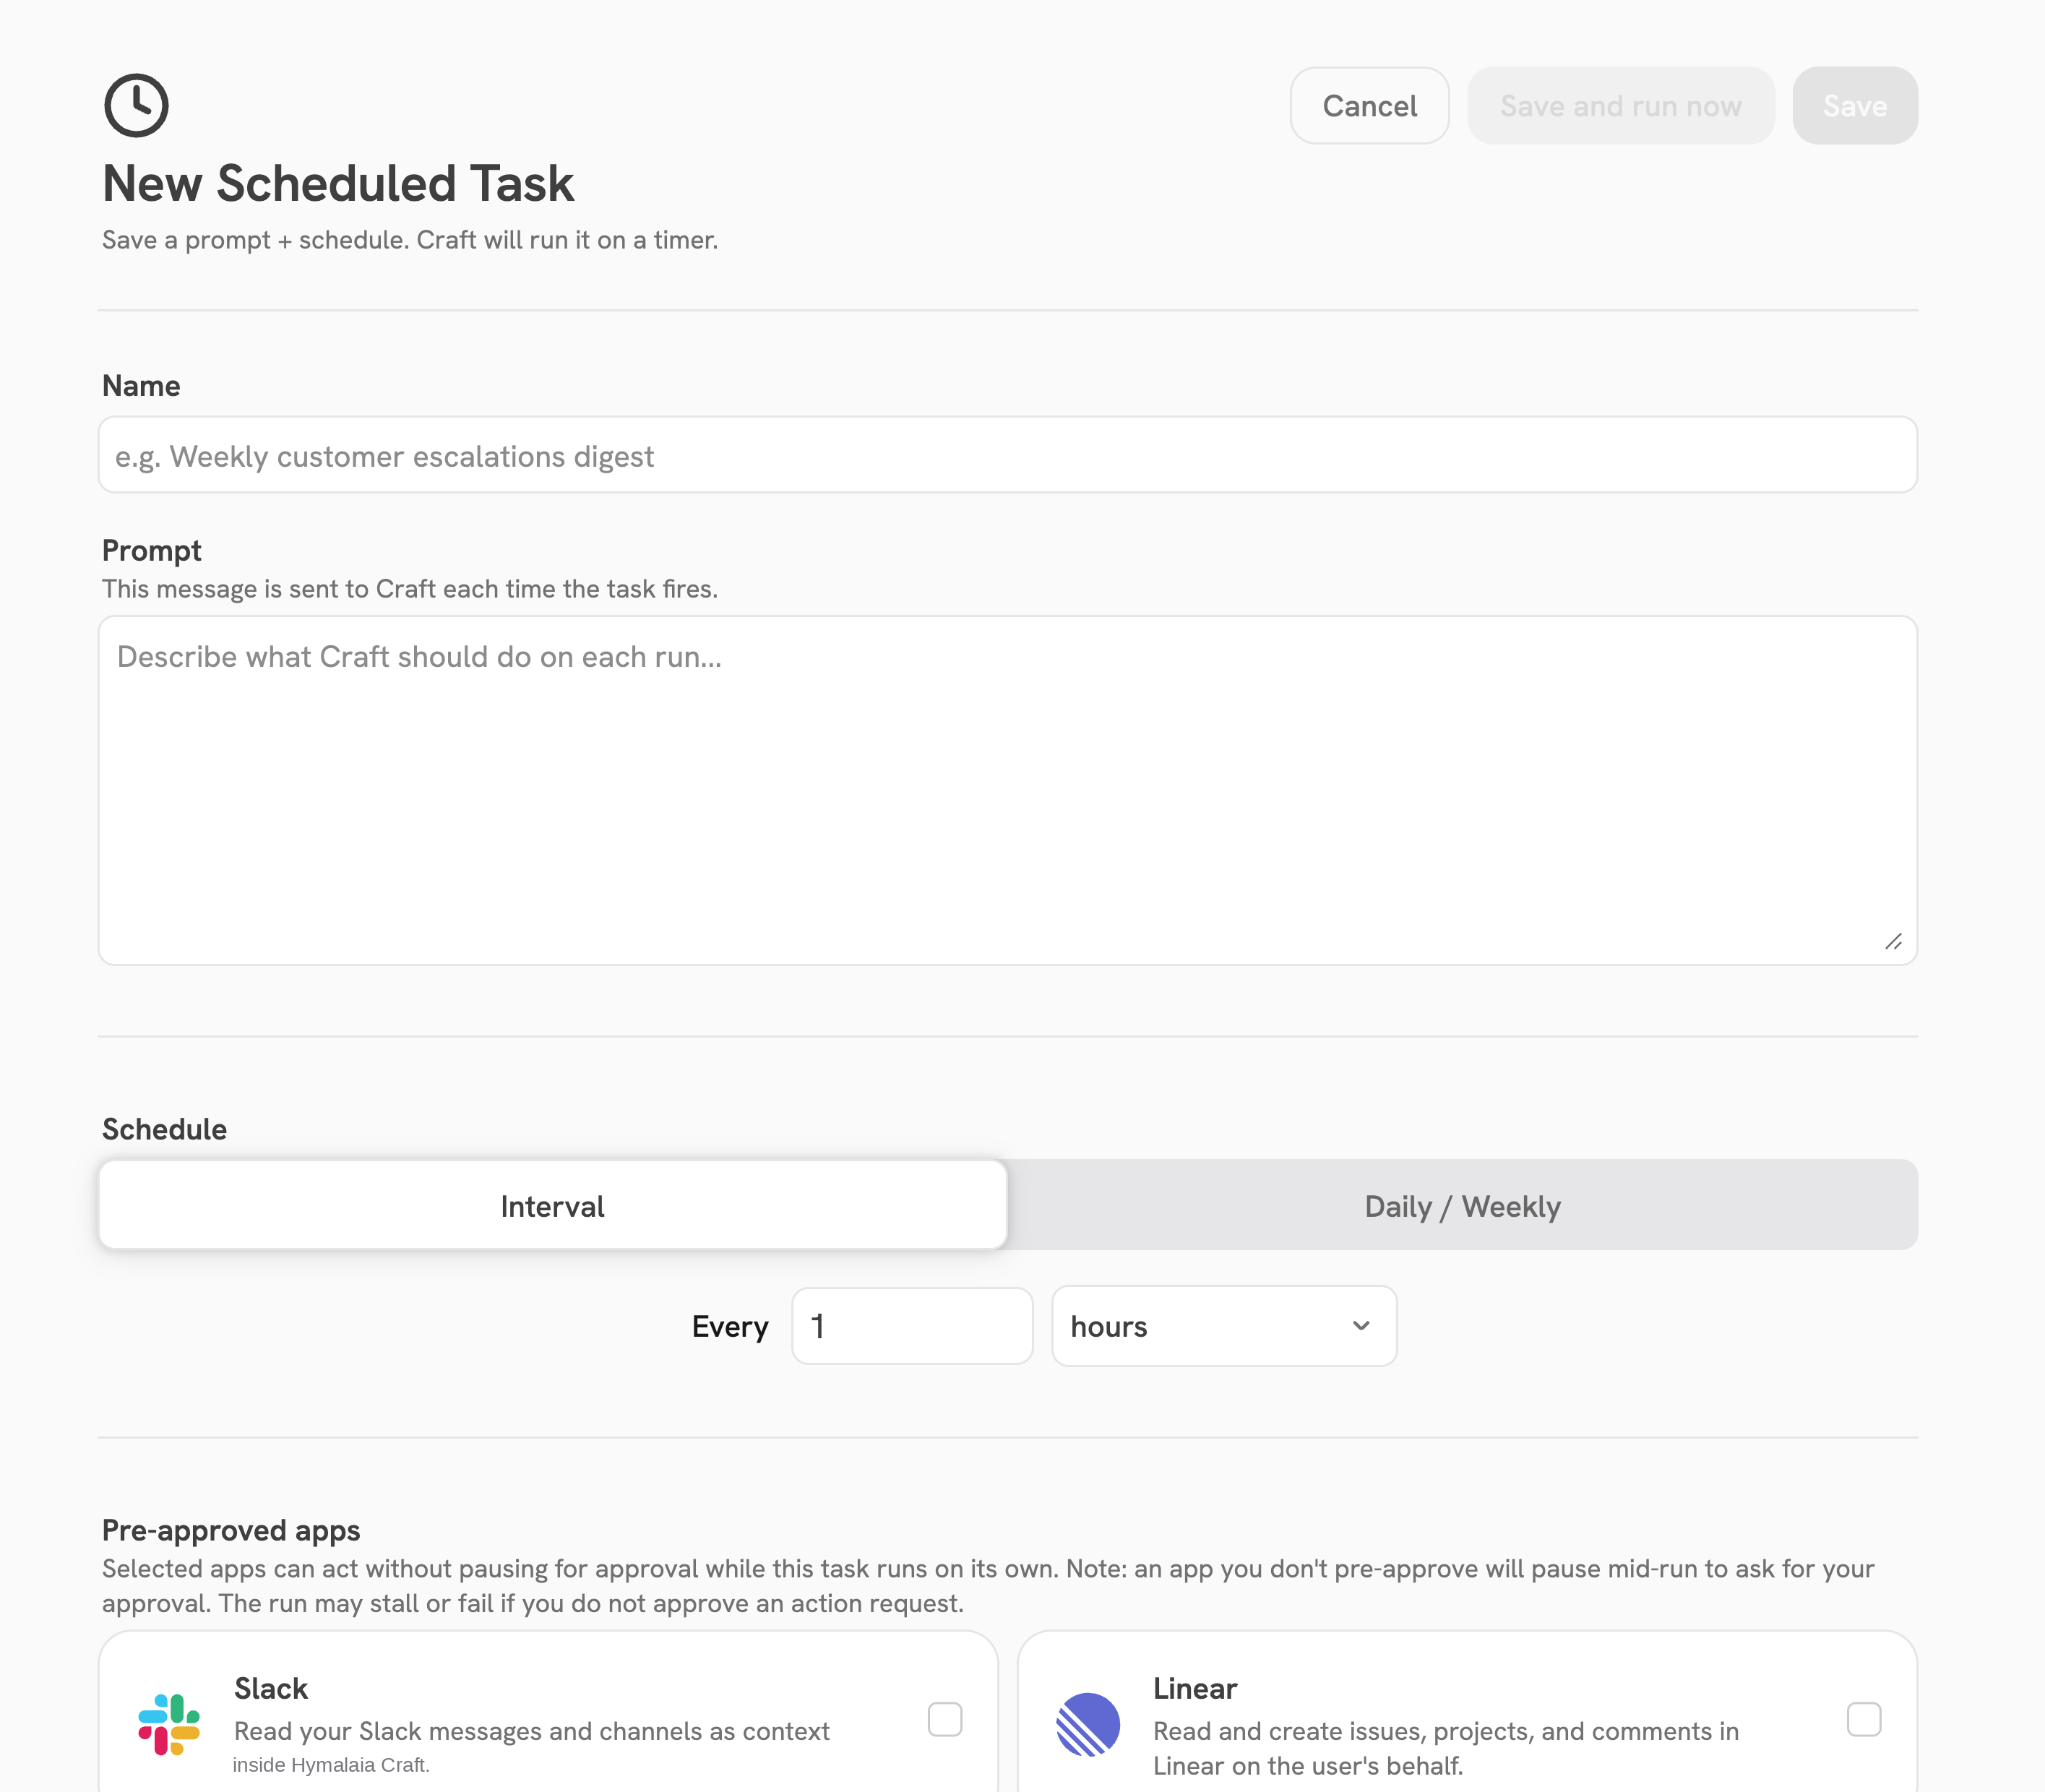Enable the Linear pre-approval checkbox
Viewport: 2045px width, 1792px height.
[1864, 1719]
